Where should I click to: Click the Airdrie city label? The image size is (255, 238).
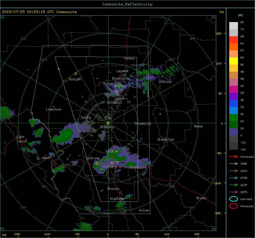[112, 151]
